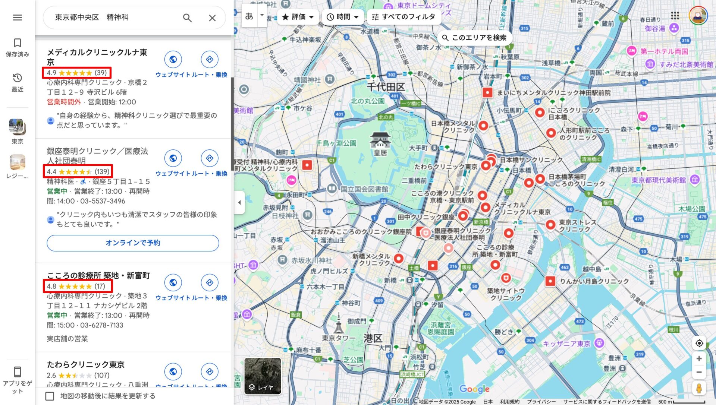The image size is (716, 405).
Task: Open the たわらクリニック東京 listing title
Action: (x=86, y=364)
